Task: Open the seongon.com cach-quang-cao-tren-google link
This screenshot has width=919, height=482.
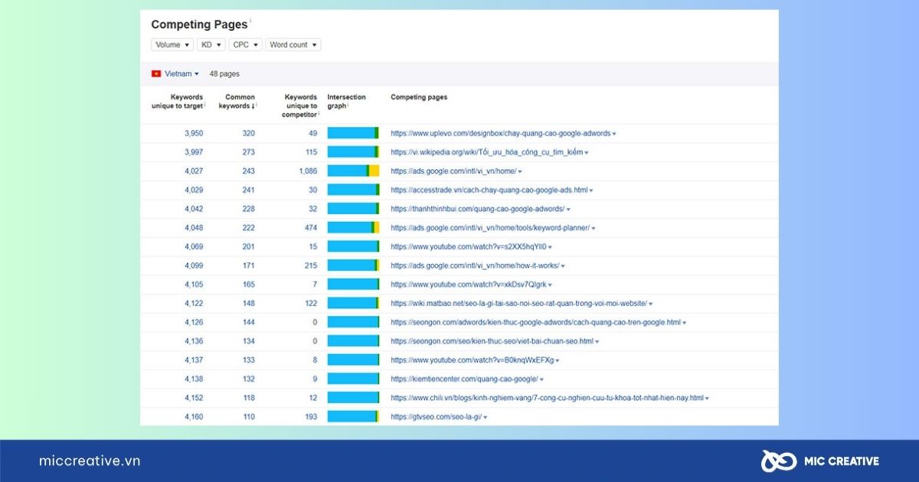Action: tap(535, 322)
